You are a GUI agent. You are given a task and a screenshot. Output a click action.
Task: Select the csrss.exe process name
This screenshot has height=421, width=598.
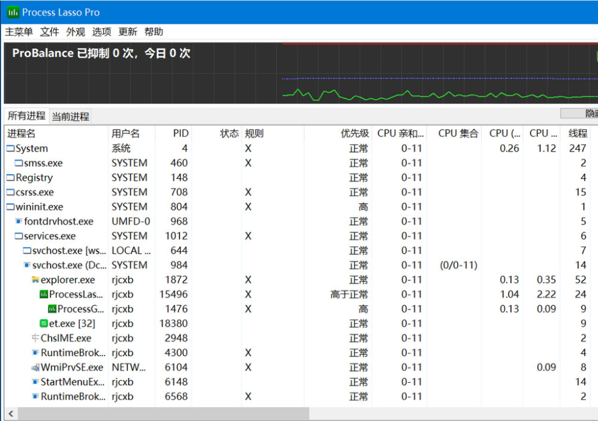(x=35, y=192)
